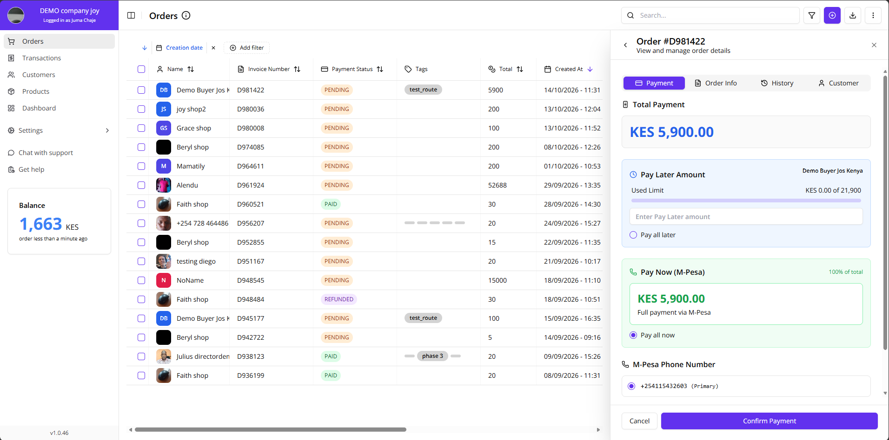Select the primary M-Pesa phone number radio
The image size is (889, 440).
[631, 386]
